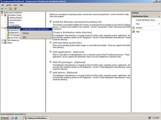The height and width of the screenshot is (120, 161).
Task: Select Applications in the tree
Action: tap(14, 33)
